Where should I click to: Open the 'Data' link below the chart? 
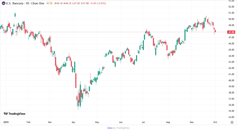coord(110,128)
